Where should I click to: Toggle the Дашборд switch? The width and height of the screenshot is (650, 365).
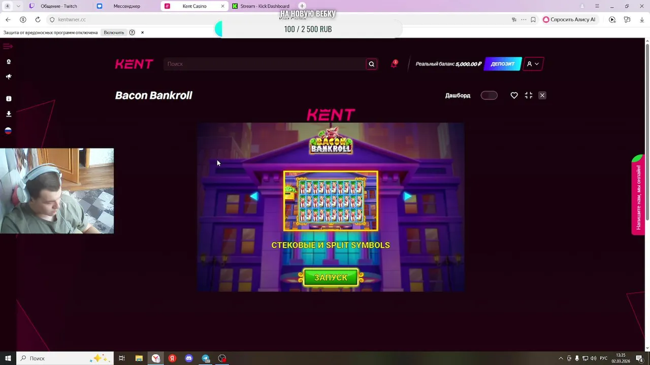[x=489, y=95]
